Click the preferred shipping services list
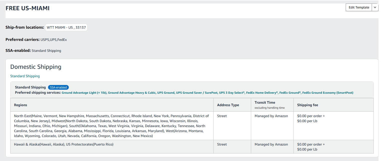 pos(208,93)
